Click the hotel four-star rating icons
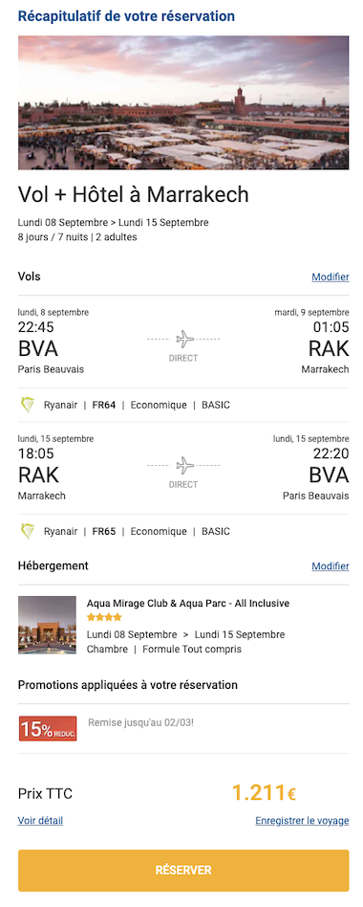Viewport: 363px width, 907px height. click(104, 617)
